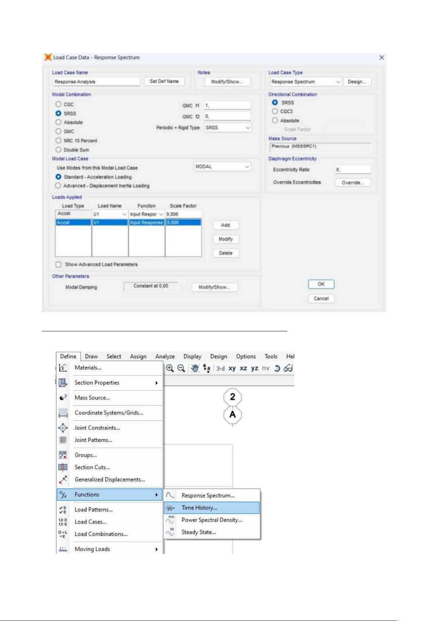The image size is (439, 621).
Task: Select CQC modal combination radio button
Action: 58,104
